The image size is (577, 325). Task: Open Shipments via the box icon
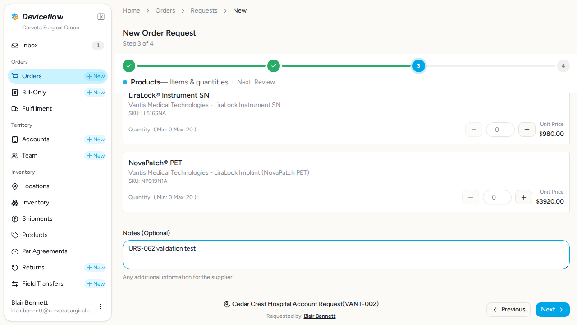(15, 219)
